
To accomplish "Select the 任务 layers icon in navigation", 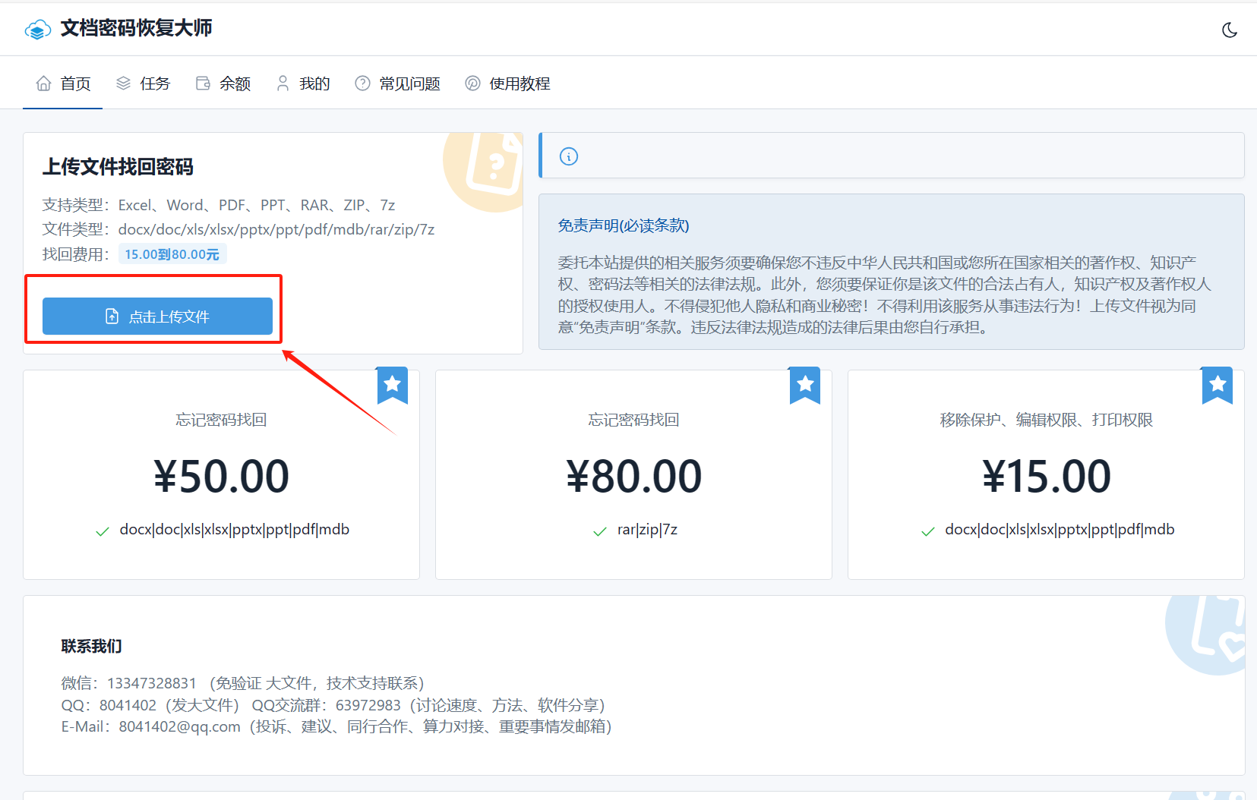I will click(x=123, y=83).
